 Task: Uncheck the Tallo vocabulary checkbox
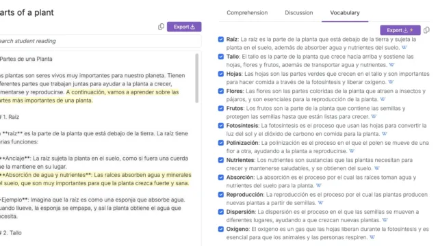tap(221, 57)
